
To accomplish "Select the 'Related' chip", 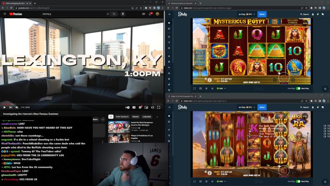I will pos(135,117).
